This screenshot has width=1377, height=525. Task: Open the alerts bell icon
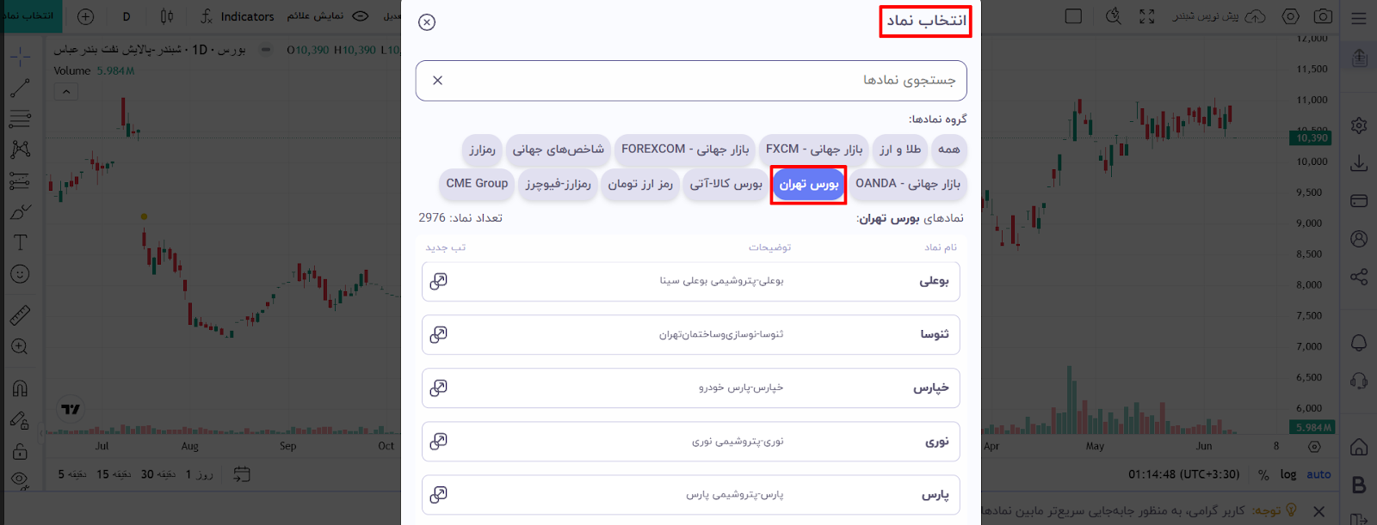point(1359,343)
